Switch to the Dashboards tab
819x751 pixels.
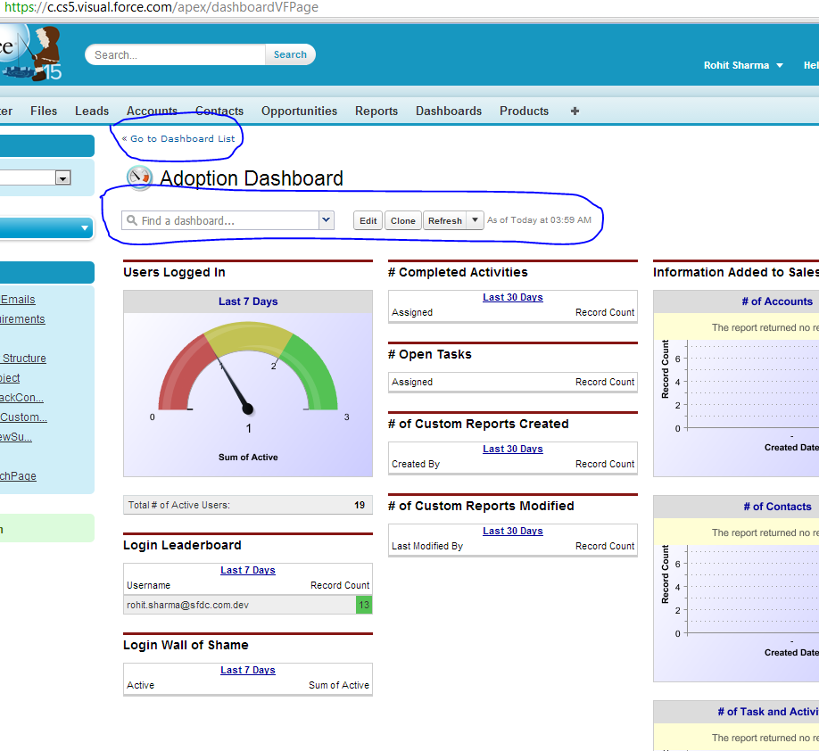tap(448, 111)
